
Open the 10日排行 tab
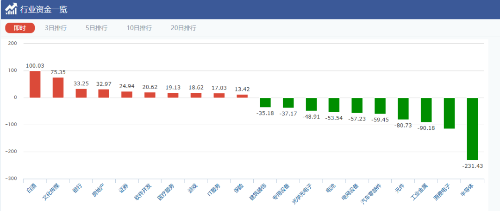pyautogui.click(x=139, y=28)
